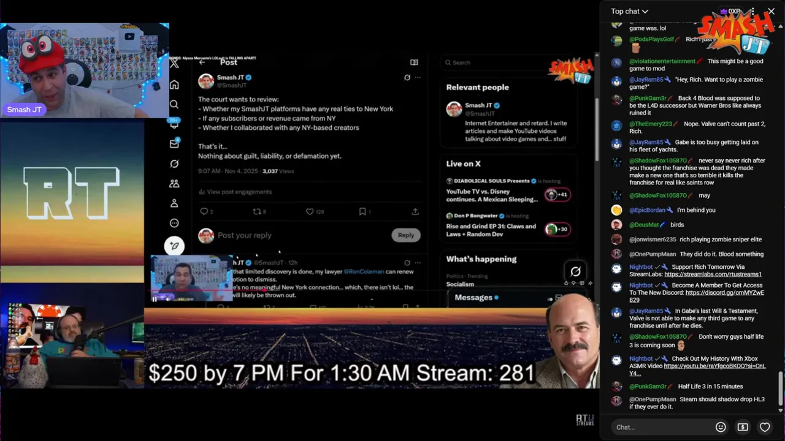Open three-dot menu on the reply post
The height and width of the screenshot is (441, 785).
coord(418,263)
